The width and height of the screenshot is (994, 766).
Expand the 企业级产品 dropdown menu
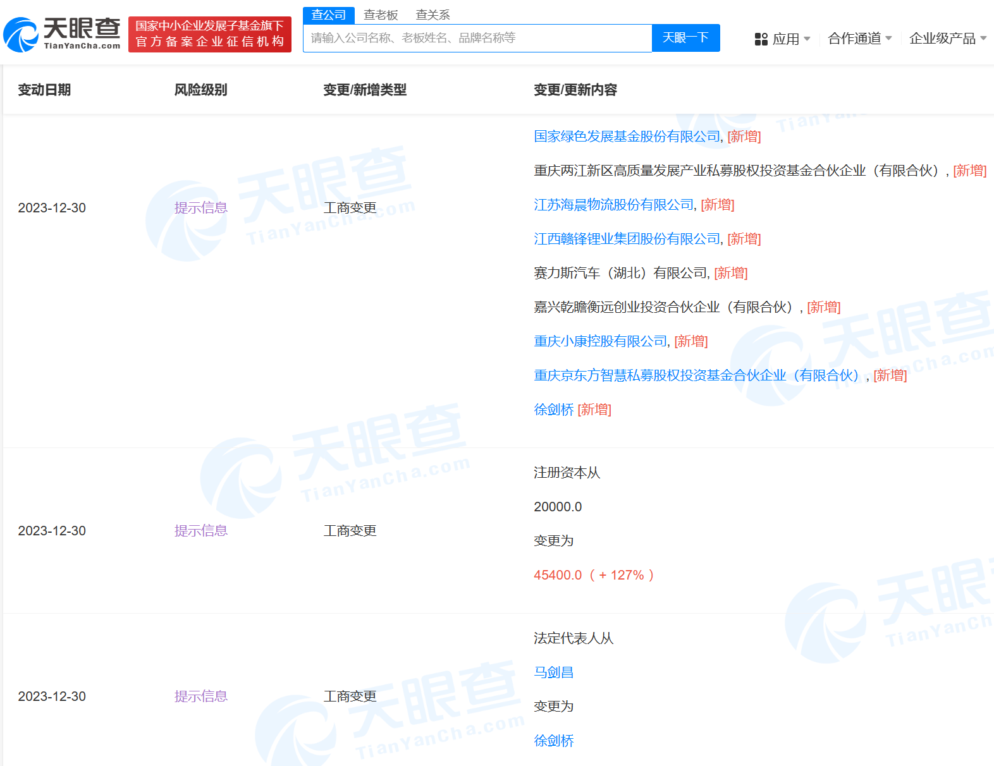948,39
